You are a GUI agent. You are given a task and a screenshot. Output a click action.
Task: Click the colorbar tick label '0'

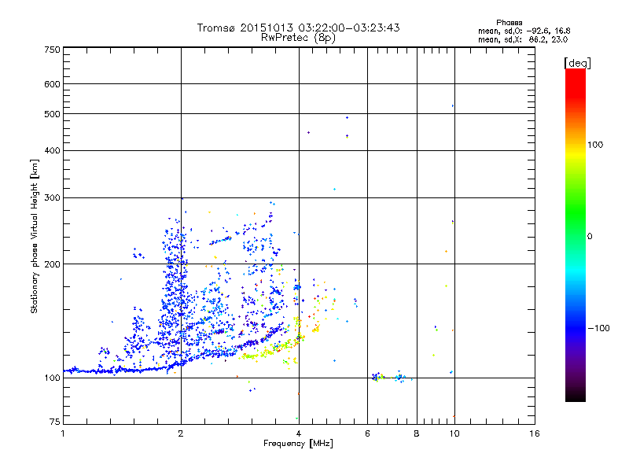(590, 237)
